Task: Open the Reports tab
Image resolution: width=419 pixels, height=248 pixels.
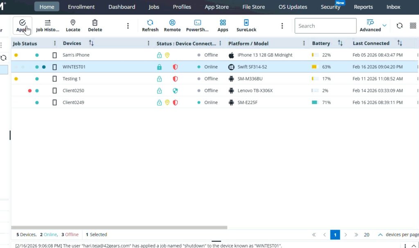Action: click(363, 7)
